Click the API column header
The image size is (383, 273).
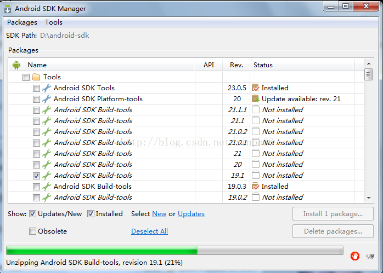[x=209, y=65]
